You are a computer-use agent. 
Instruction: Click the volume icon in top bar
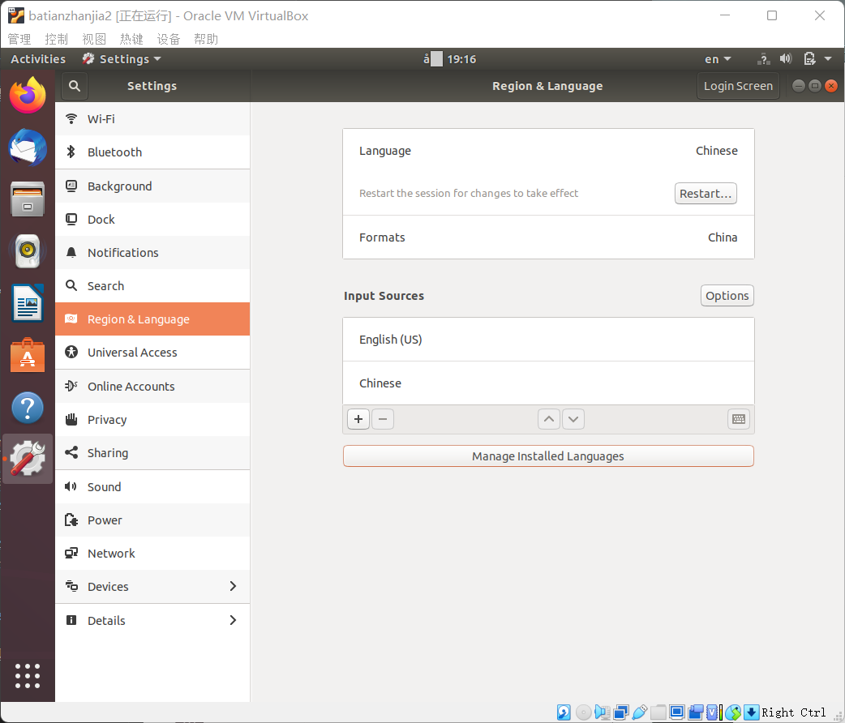click(x=786, y=58)
